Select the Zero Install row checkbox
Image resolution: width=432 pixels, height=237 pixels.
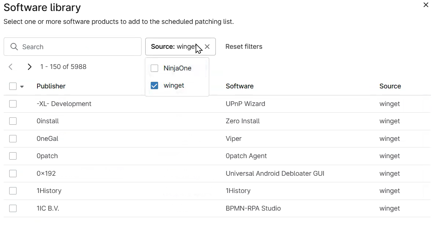[13, 121]
